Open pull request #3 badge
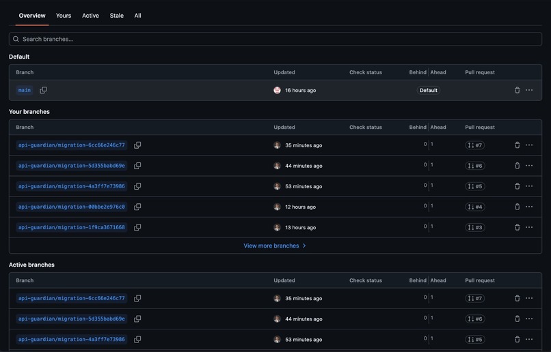Image resolution: width=551 pixels, height=352 pixels. pyautogui.click(x=474, y=227)
